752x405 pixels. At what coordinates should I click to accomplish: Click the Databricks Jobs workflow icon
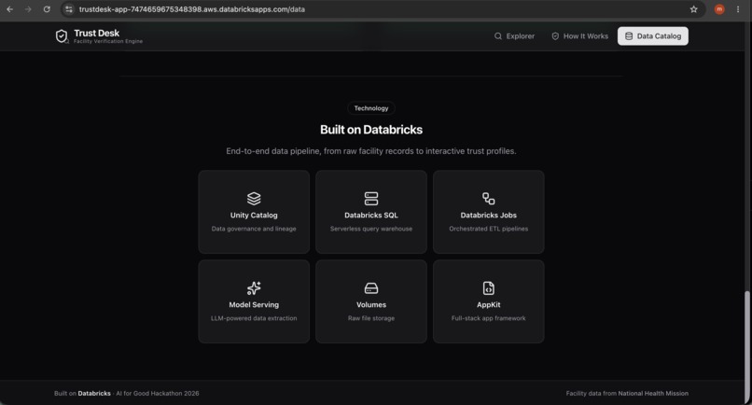488,198
